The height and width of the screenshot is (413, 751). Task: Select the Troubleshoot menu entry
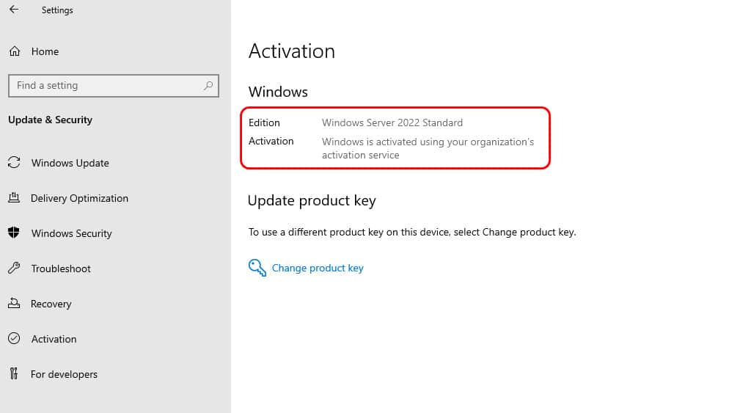(x=61, y=268)
